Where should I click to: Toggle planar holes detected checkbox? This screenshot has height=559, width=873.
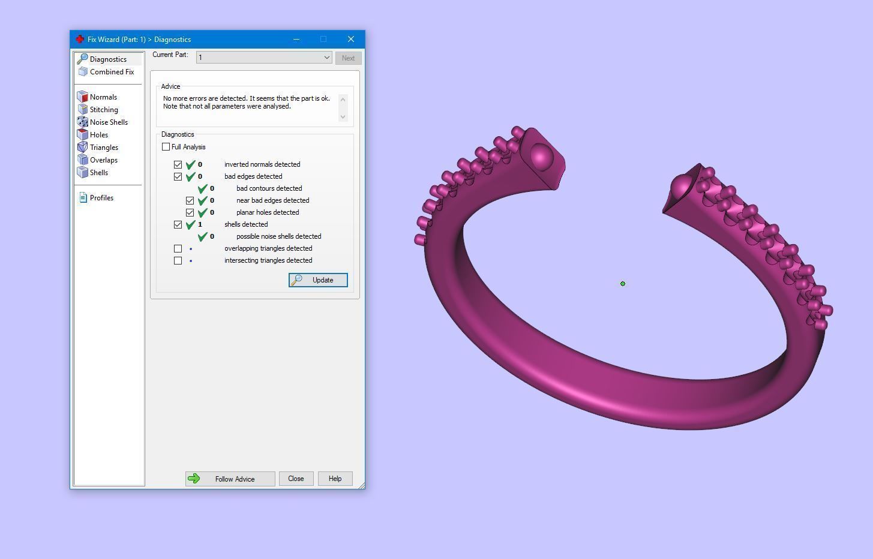[190, 212]
